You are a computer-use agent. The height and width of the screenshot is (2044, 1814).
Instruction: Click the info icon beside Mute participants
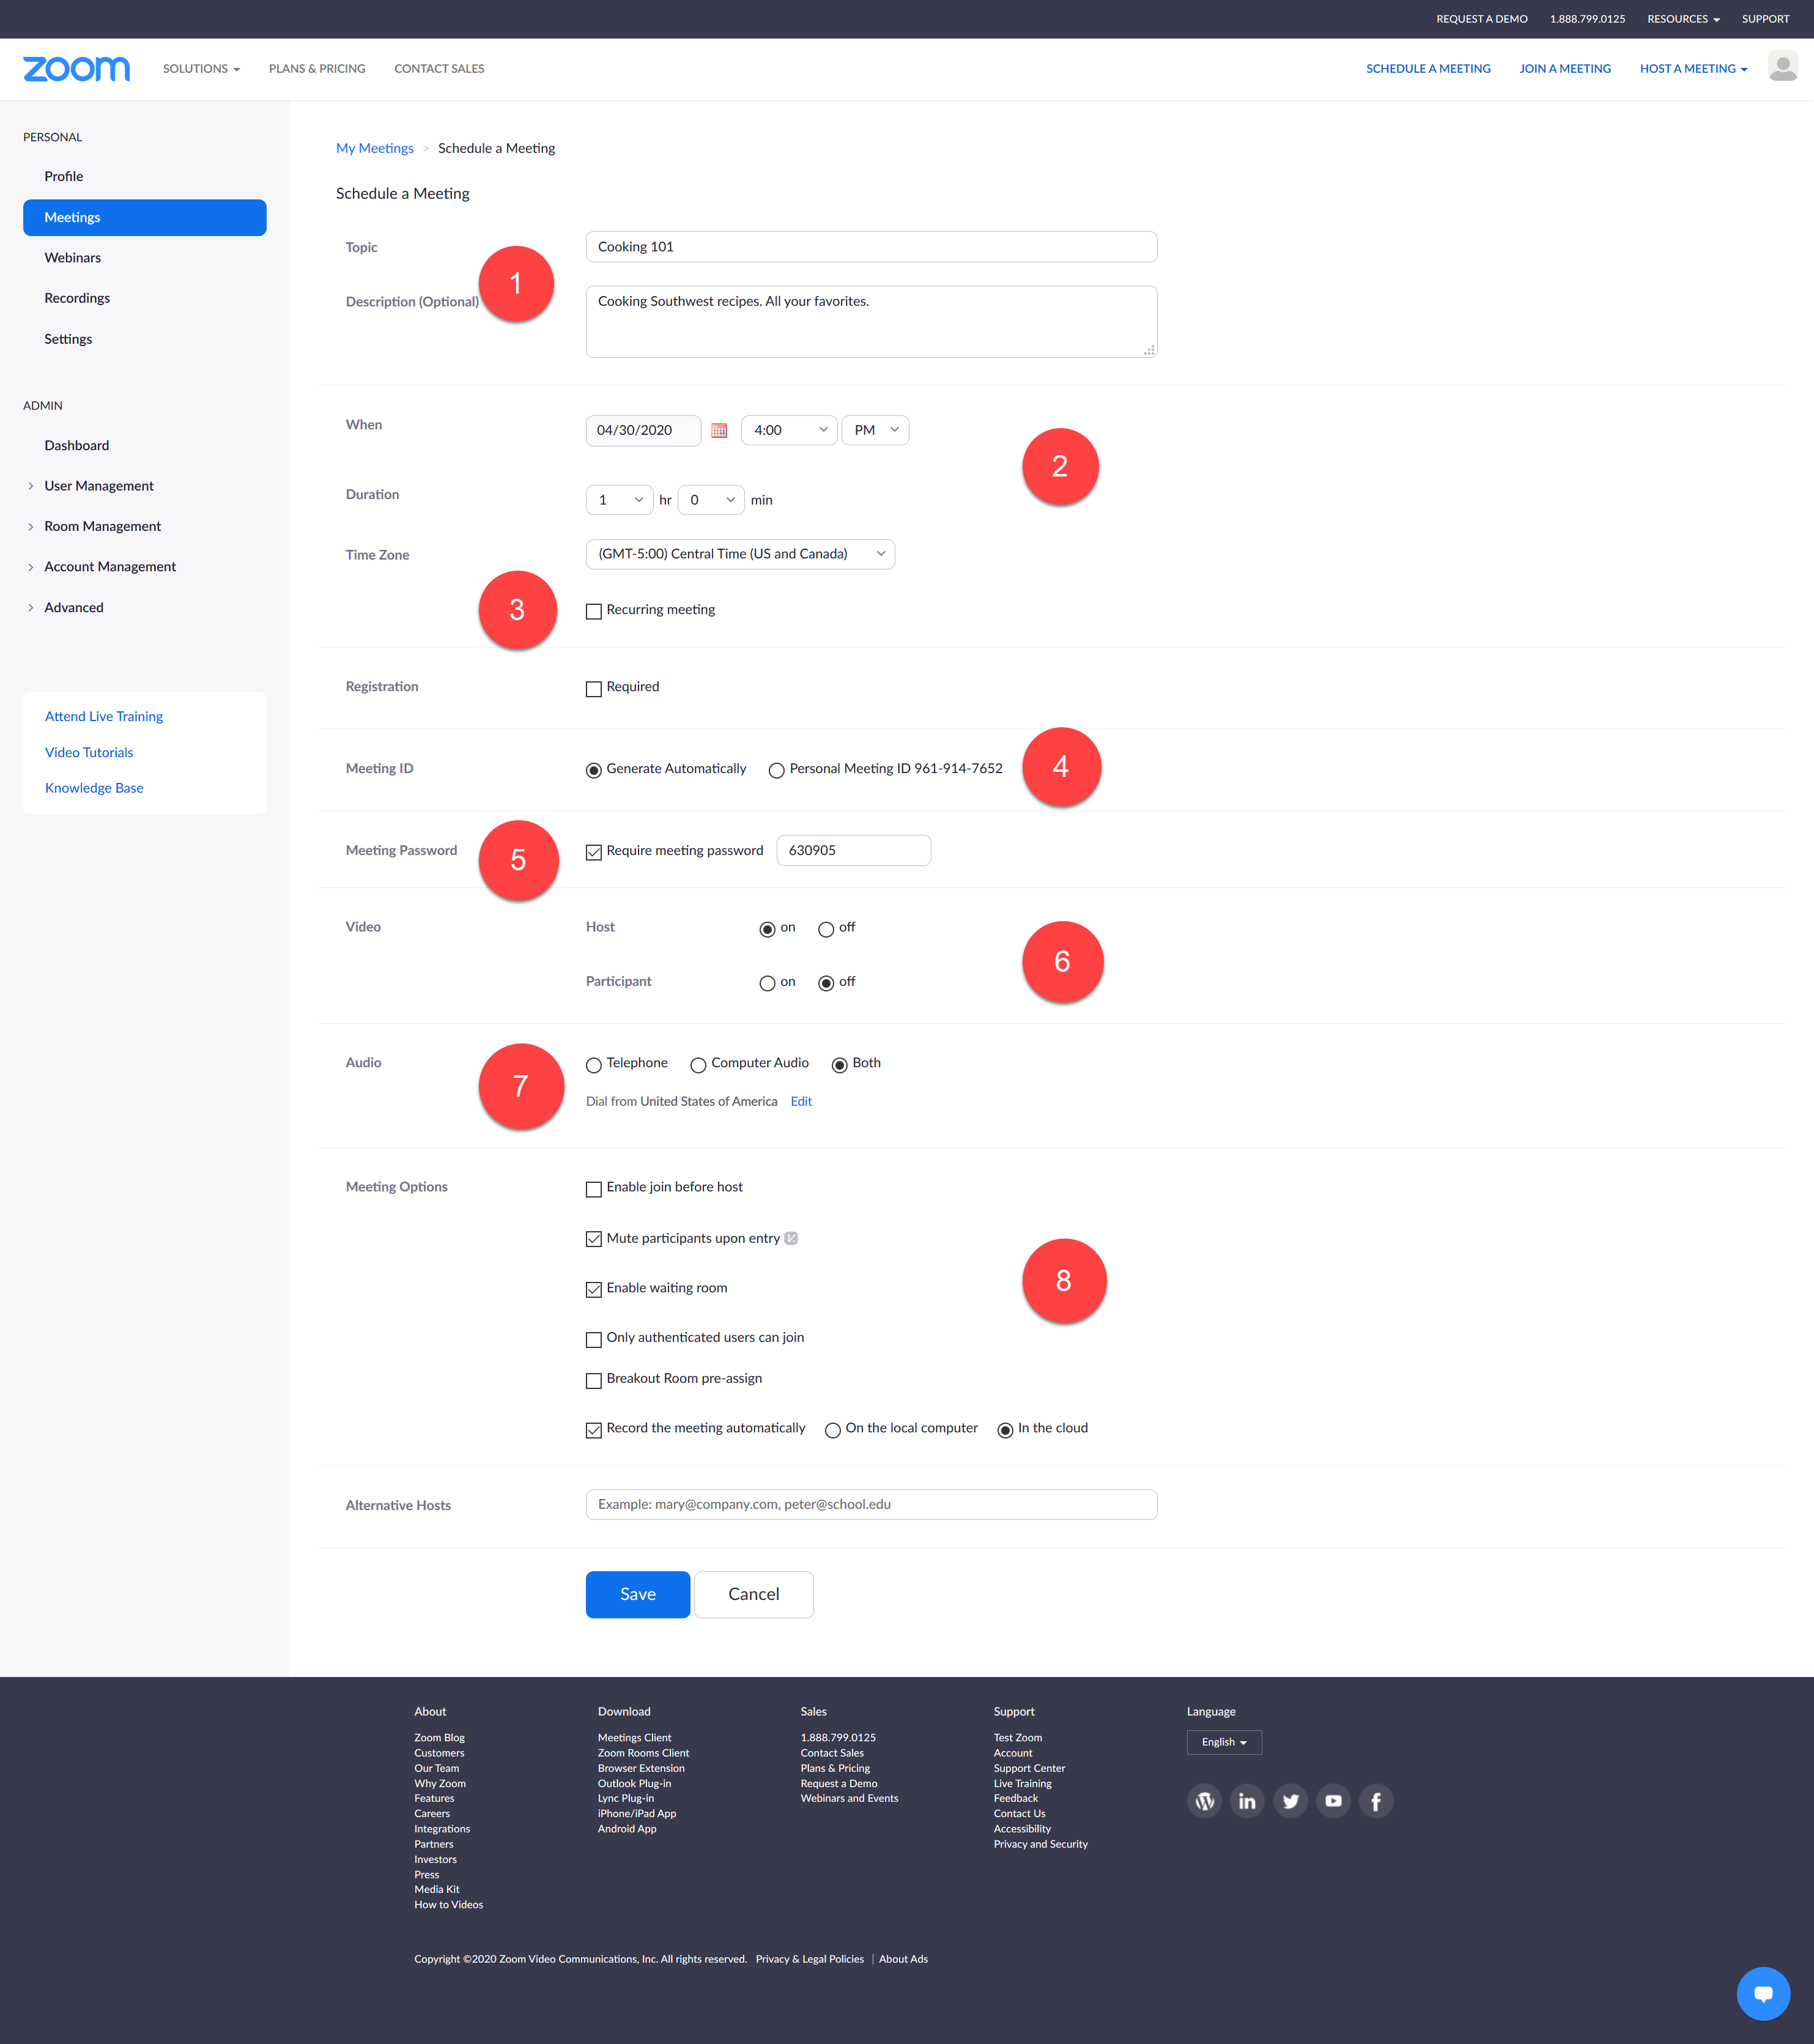tap(791, 1238)
